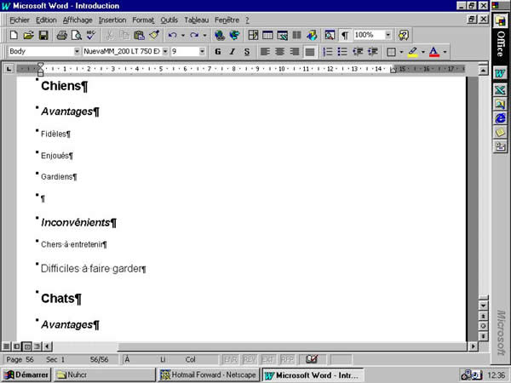The height and width of the screenshot is (383, 511).
Task: Align text right
Action: (295, 51)
